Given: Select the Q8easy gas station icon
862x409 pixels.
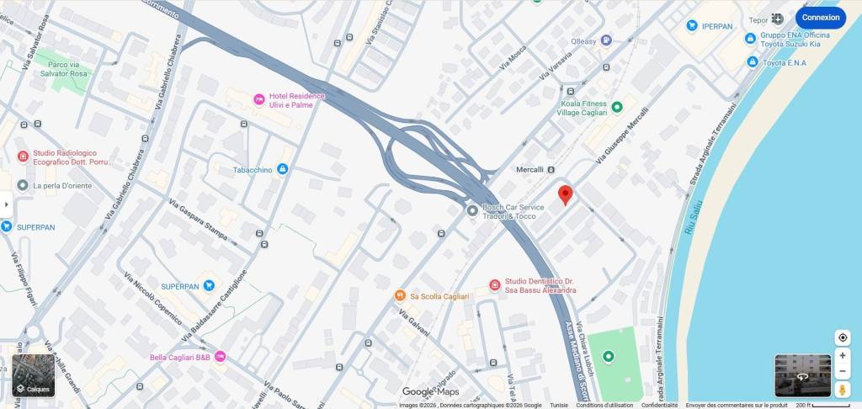Looking at the screenshot, I should (x=606, y=40).
